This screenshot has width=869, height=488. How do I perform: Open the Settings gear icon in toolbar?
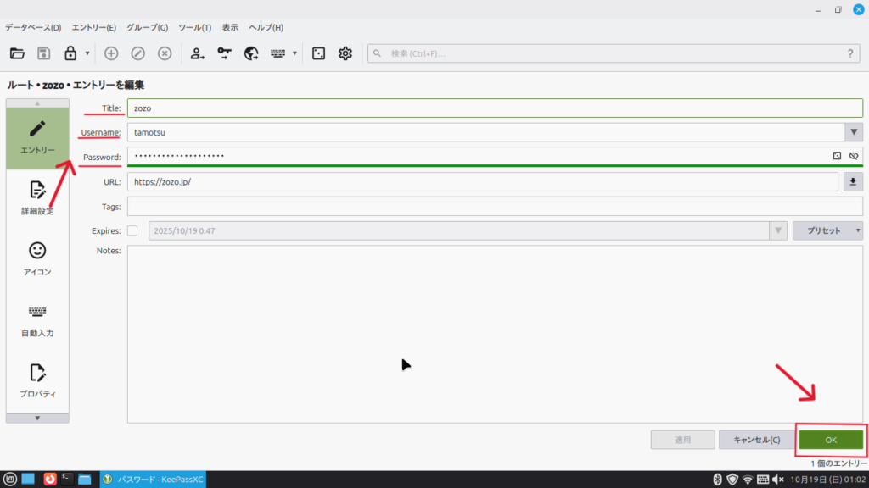tap(345, 53)
